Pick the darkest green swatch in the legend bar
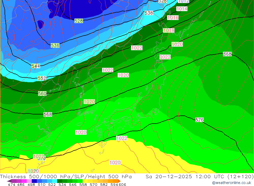Screen dimensions: 254x186 coord(60,181)
